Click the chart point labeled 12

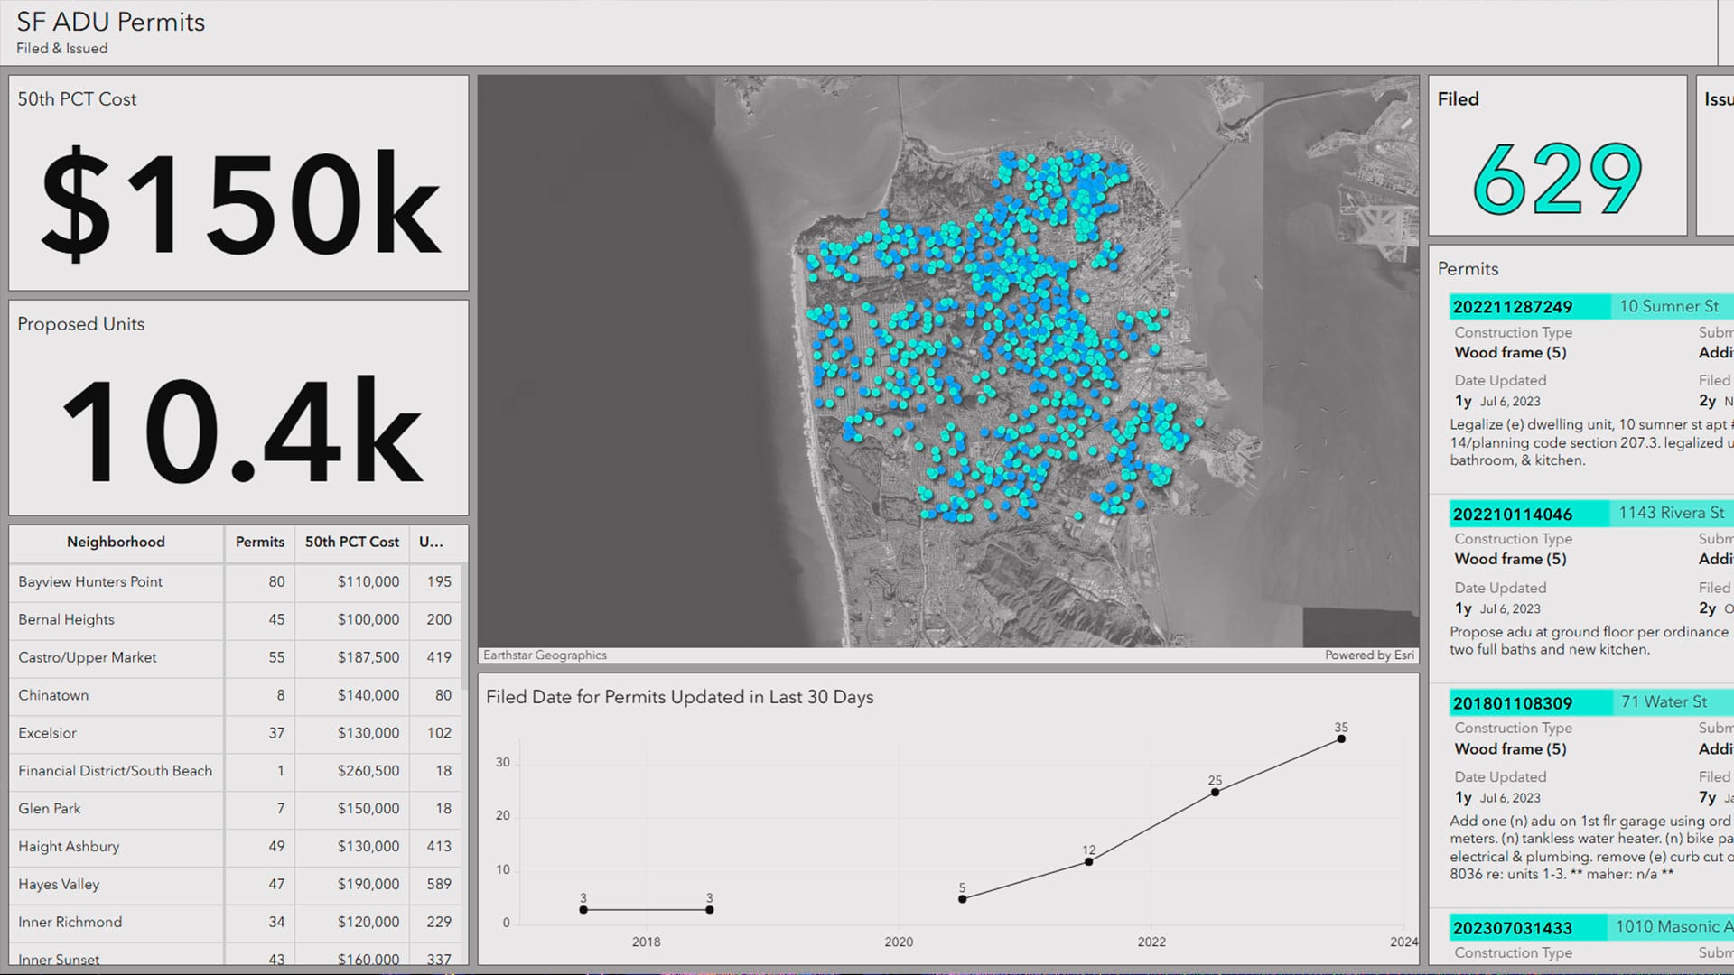[1088, 862]
